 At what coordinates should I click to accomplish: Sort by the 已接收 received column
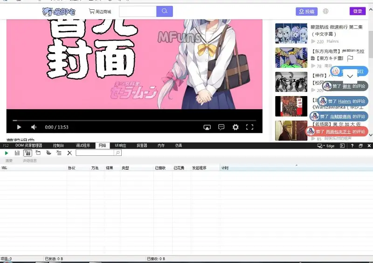coord(163,168)
